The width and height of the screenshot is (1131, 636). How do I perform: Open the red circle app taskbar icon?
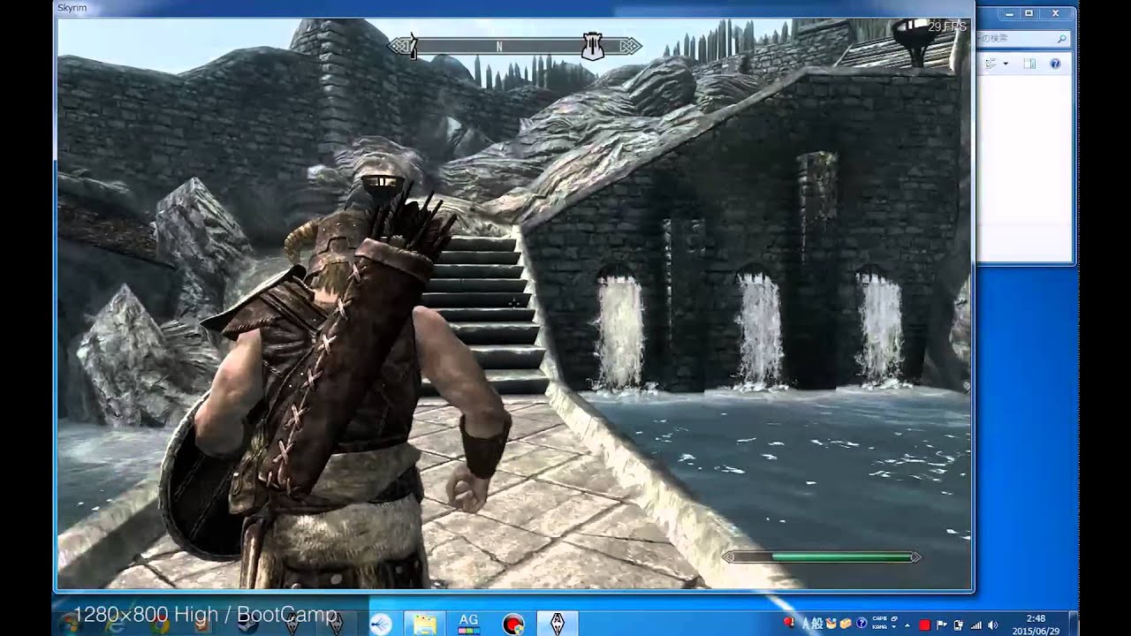pos(512,624)
